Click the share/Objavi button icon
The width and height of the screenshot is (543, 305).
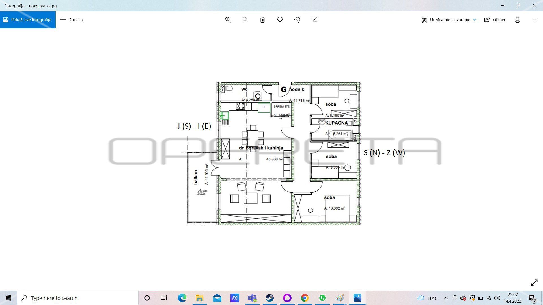point(488,19)
